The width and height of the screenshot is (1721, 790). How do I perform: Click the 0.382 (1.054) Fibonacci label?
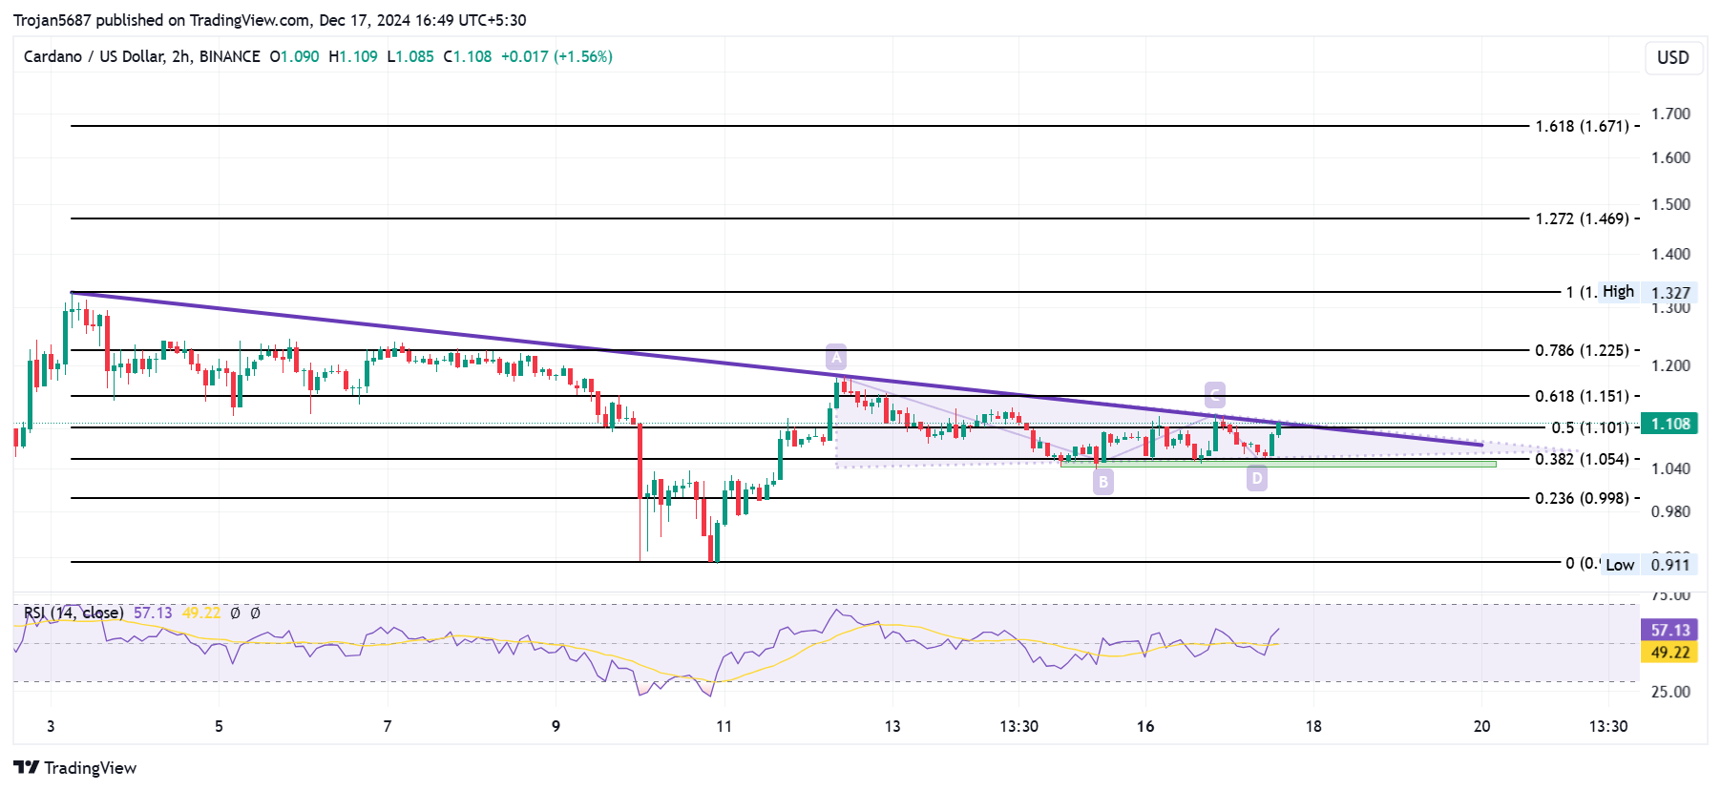(1582, 459)
